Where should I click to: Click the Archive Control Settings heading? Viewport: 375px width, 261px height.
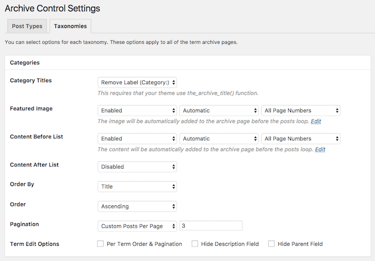(x=53, y=8)
